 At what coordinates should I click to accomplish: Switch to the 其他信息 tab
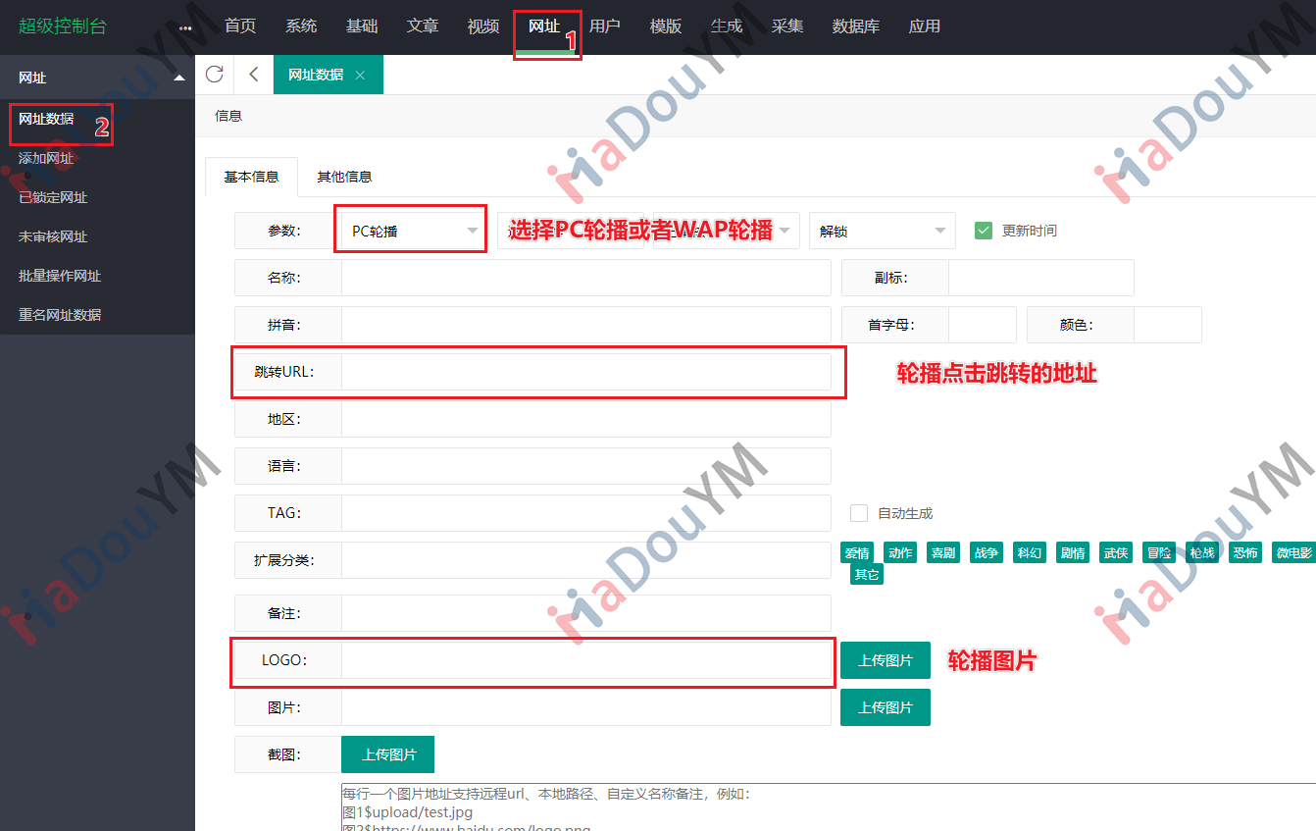(x=344, y=177)
